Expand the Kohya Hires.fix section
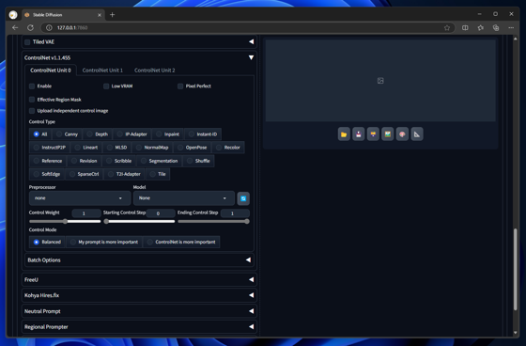The width and height of the screenshot is (526, 346). pyautogui.click(x=139, y=295)
